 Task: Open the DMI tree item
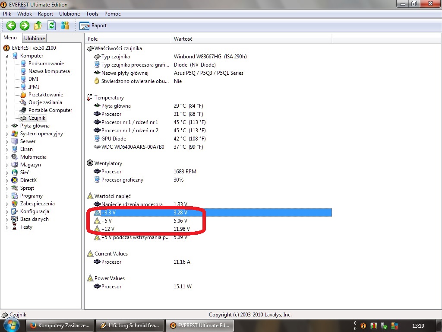click(x=33, y=79)
